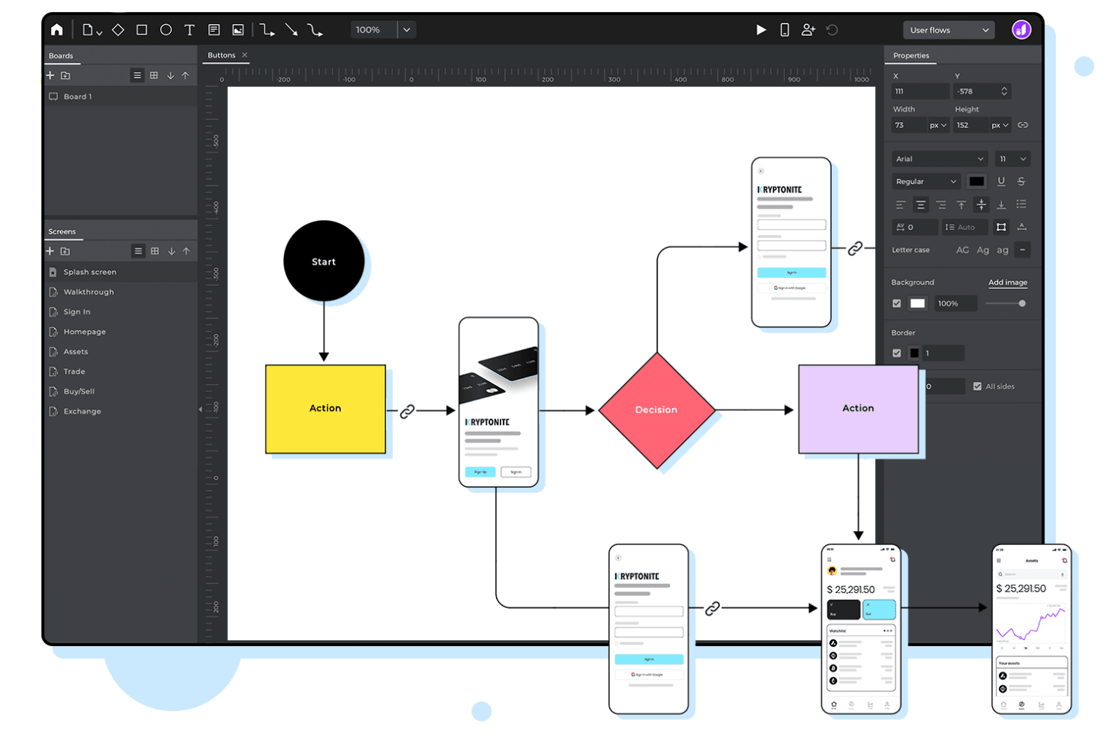Uncheck the All sides checkbox
This screenshot has height=739, width=1109.
(977, 386)
